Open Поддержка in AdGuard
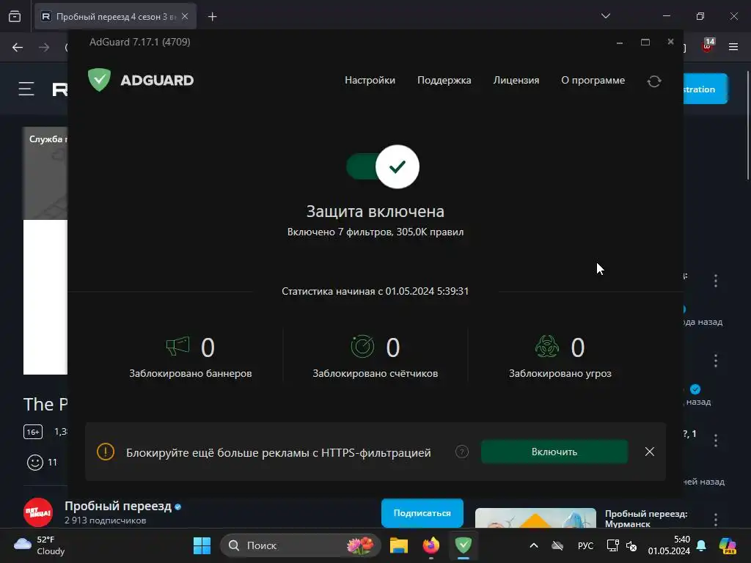This screenshot has width=751, height=563. point(444,81)
